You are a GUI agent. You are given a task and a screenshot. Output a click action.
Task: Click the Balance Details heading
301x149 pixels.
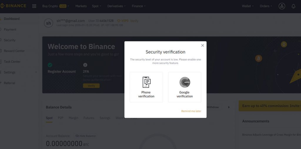(x=59, y=107)
